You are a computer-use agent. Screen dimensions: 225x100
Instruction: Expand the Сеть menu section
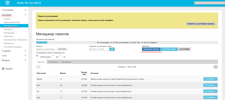point(25,55)
